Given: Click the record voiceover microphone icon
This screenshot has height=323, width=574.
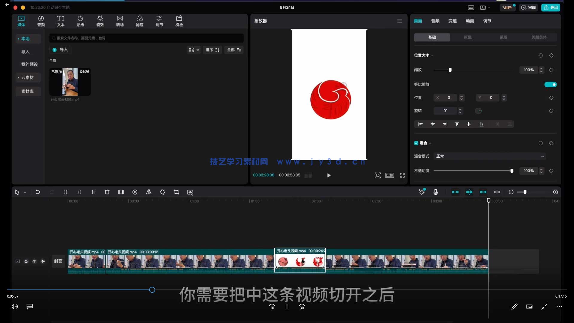Looking at the screenshot, I should click(x=436, y=192).
